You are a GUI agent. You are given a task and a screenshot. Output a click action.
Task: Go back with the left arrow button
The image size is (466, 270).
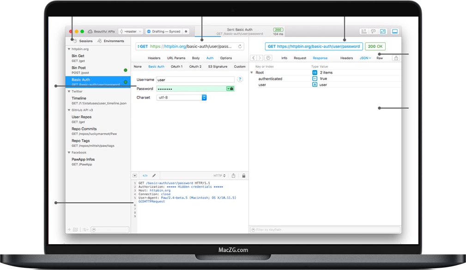pyautogui.click(x=253, y=58)
